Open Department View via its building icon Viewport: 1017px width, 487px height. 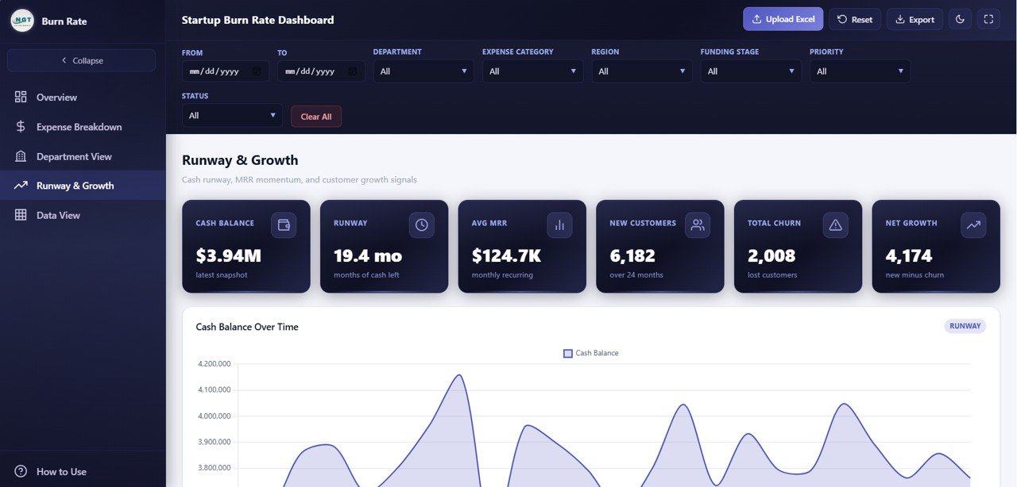point(21,155)
